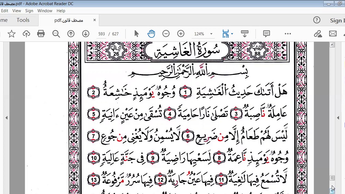The image size is (345, 194).
Task: Click the Sign In link
Action: (x=337, y=20)
